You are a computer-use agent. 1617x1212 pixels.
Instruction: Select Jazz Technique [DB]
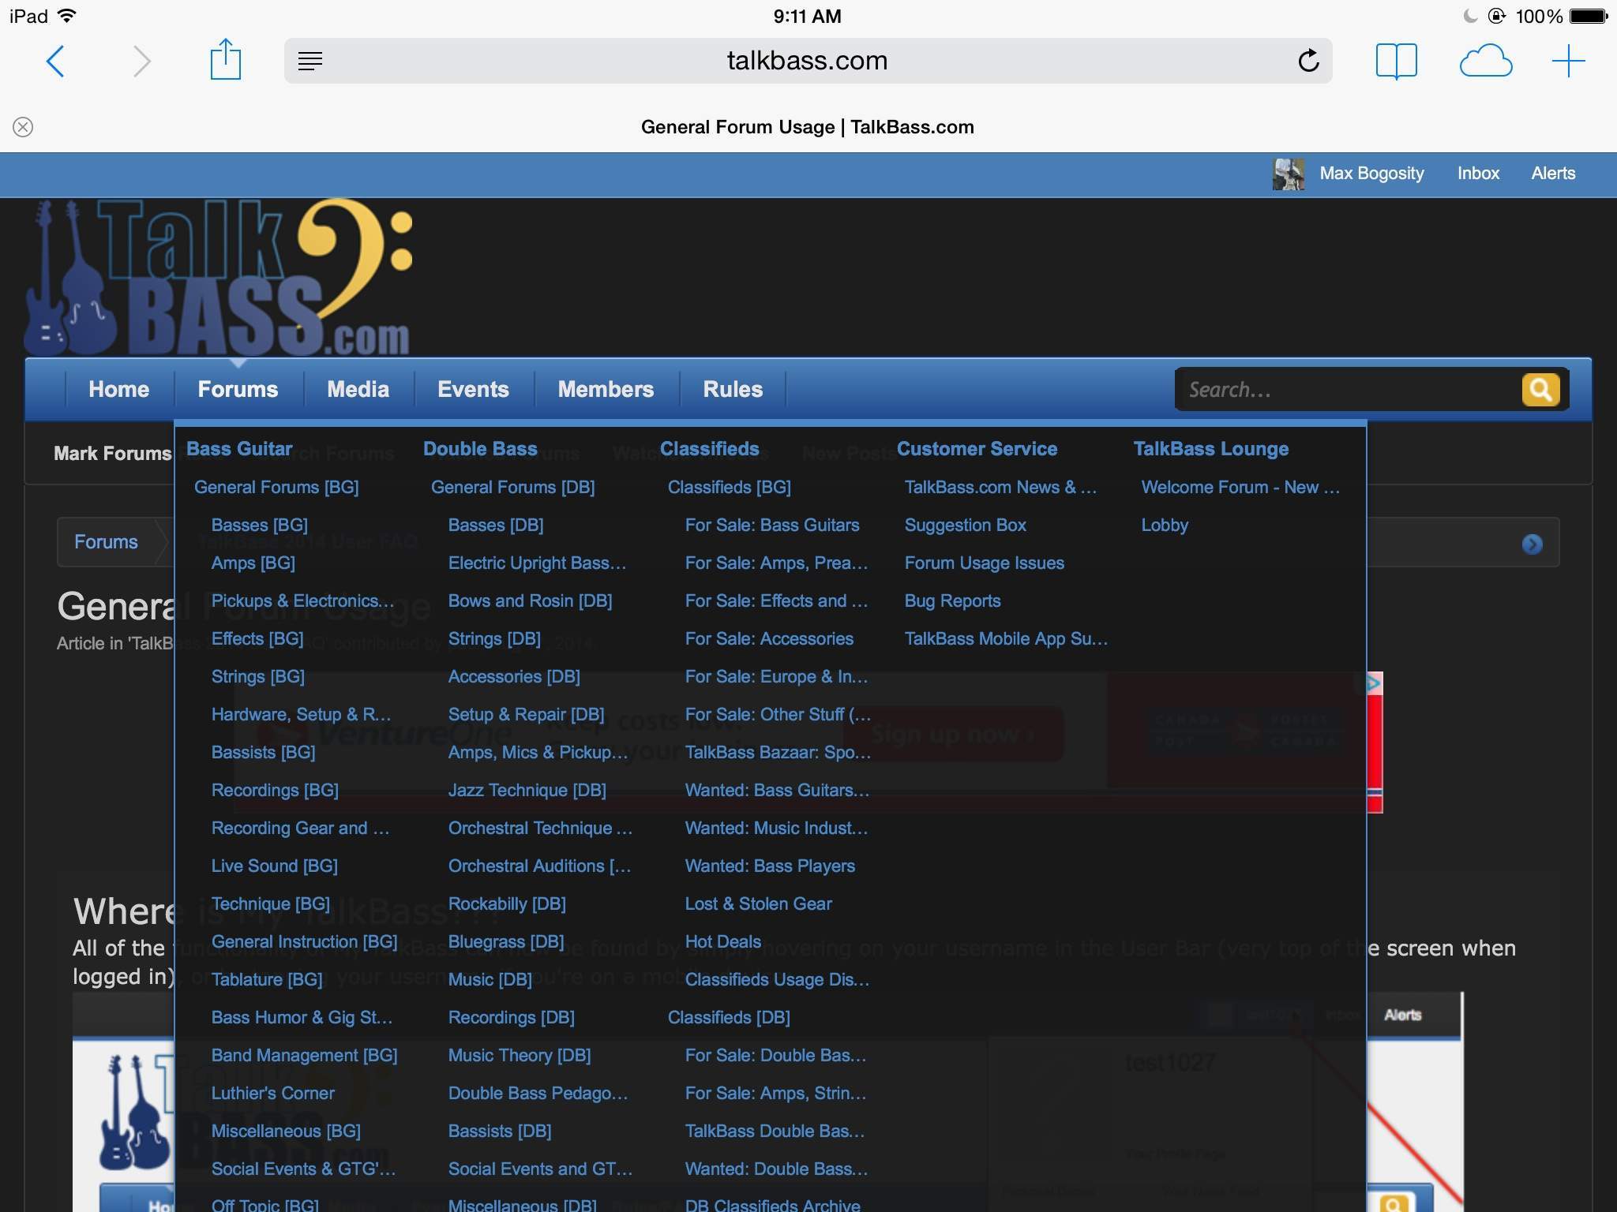(527, 791)
